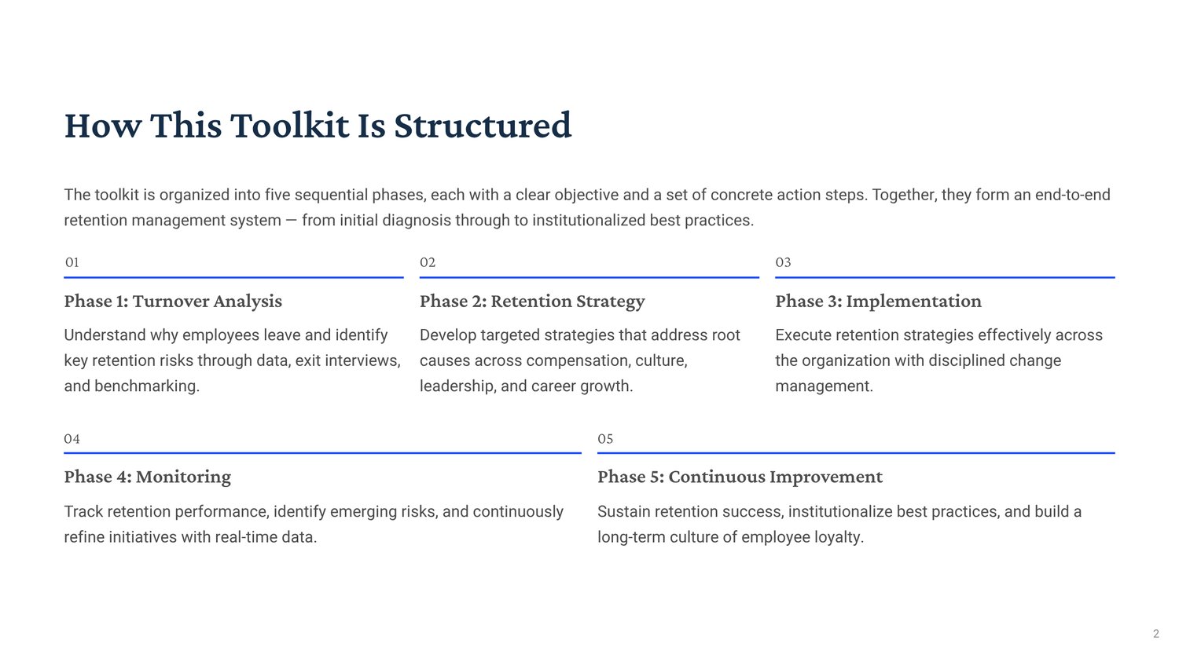The image size is (1179, 662).
Task: Select the 'Phase 1: Turnover Analysis' heading
Action: click(x=173, y=302)
